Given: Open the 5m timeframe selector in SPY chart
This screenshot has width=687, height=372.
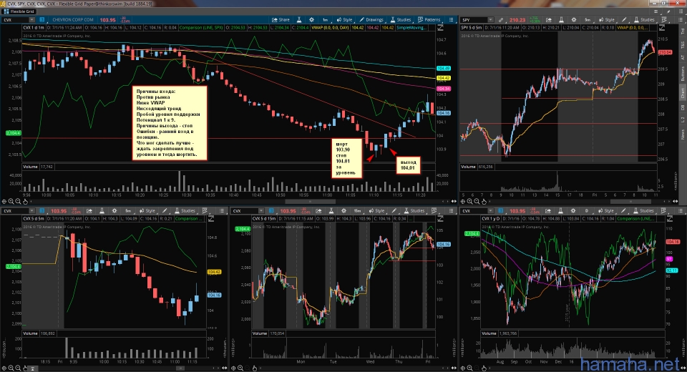Looking at the screenshot, I should (588, 20).
